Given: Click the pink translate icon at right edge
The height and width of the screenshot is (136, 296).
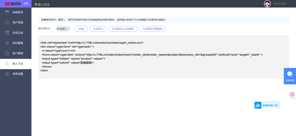Looking at the screenshot, I should coord(292,94).
